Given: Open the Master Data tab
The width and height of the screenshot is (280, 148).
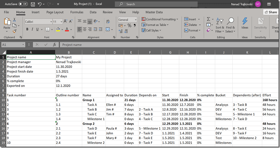Looking at the screenshot, I should point(154,12).
